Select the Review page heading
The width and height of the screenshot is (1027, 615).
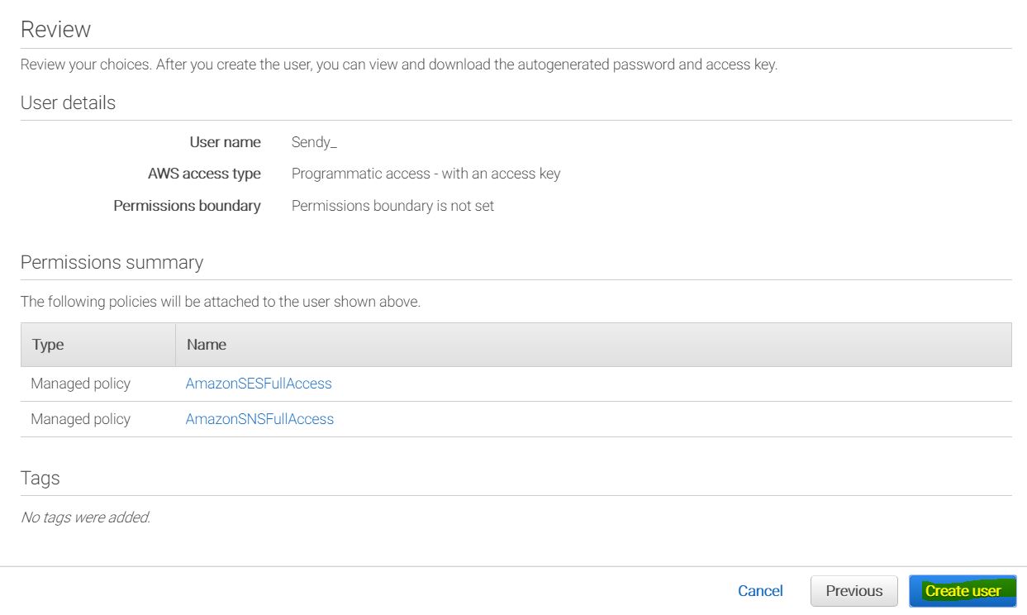pos(55,30)
